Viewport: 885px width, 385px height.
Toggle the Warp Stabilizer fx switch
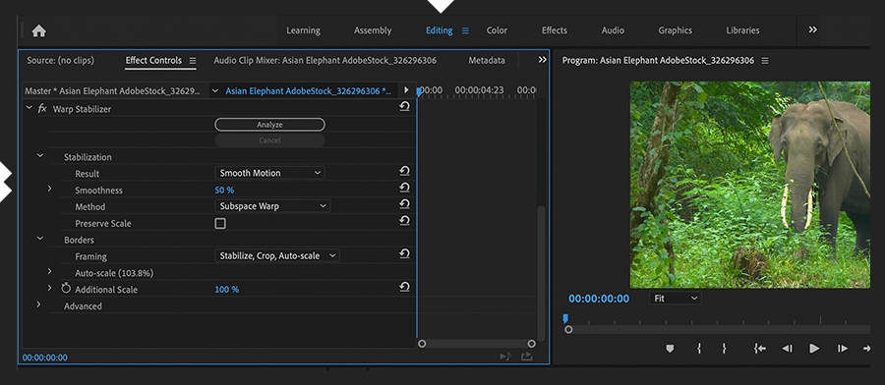click(x=42, y=109)
